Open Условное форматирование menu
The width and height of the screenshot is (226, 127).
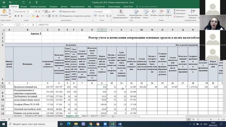coord(121,14)
